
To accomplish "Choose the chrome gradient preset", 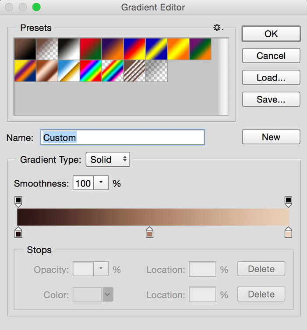I will [x=69, y=71].
